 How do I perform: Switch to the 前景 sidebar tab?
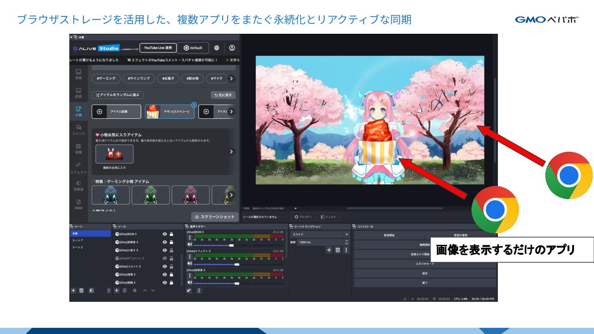coord(78,93)
